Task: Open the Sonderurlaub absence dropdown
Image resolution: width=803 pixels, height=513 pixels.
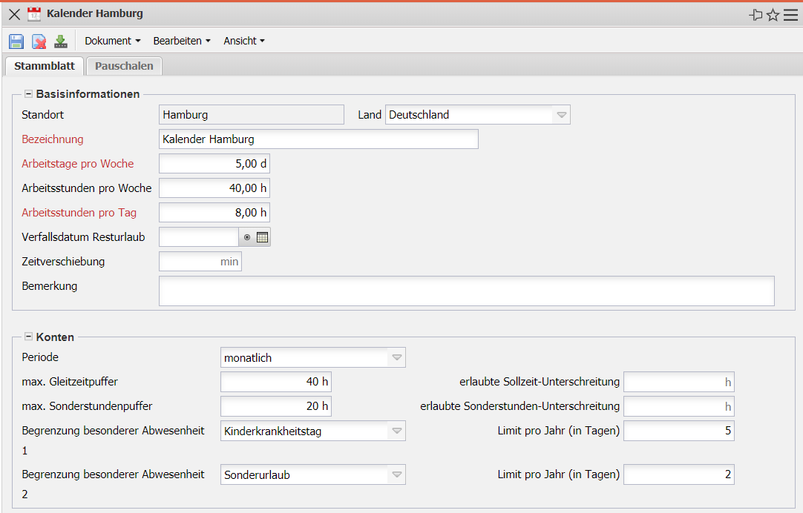Action: click(397, 475)
